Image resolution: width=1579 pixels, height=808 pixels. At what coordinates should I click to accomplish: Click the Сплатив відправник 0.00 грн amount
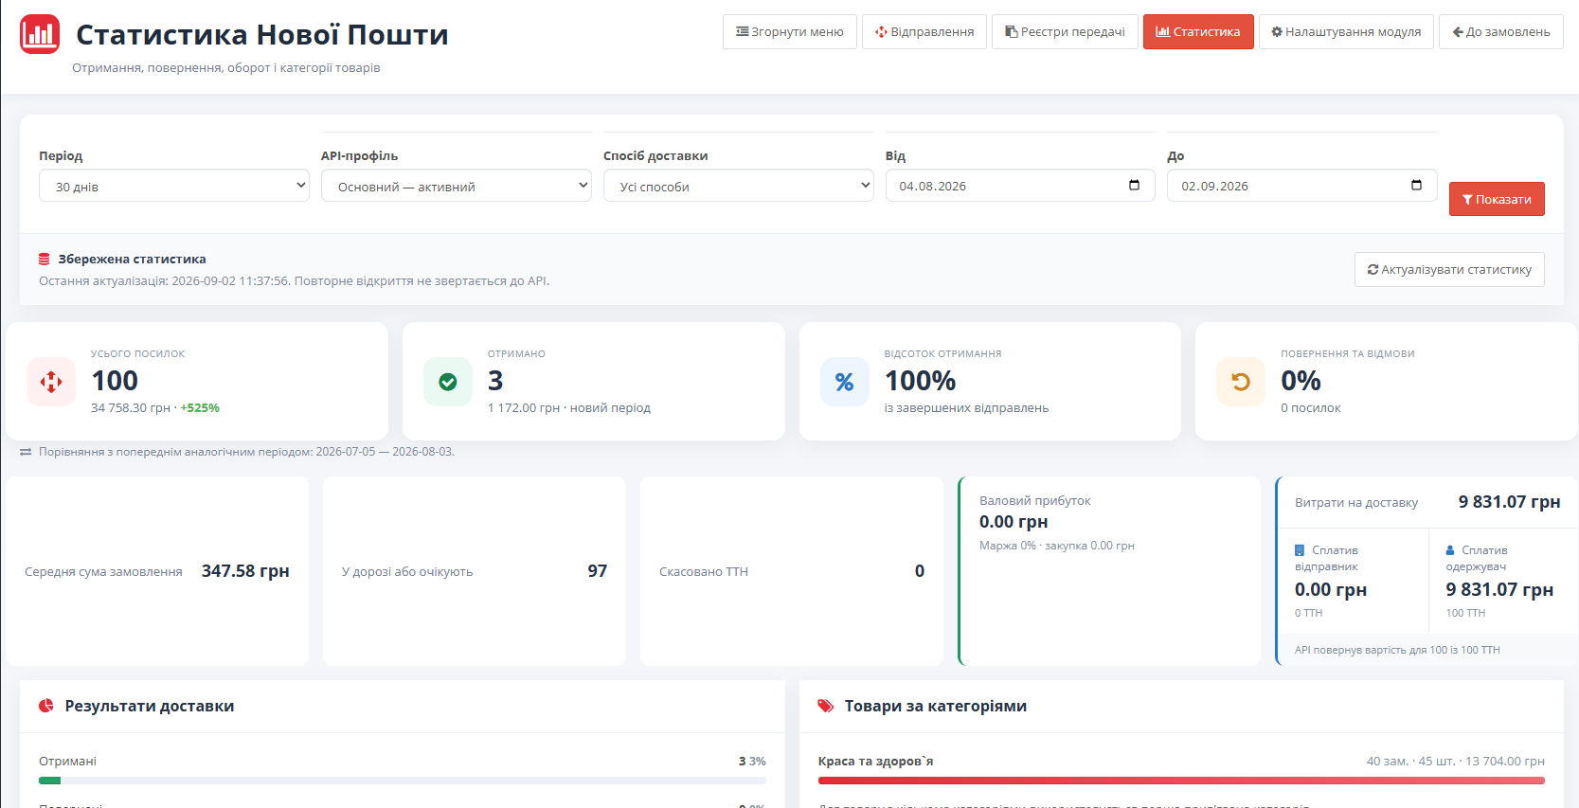[x=1331, y=589]
